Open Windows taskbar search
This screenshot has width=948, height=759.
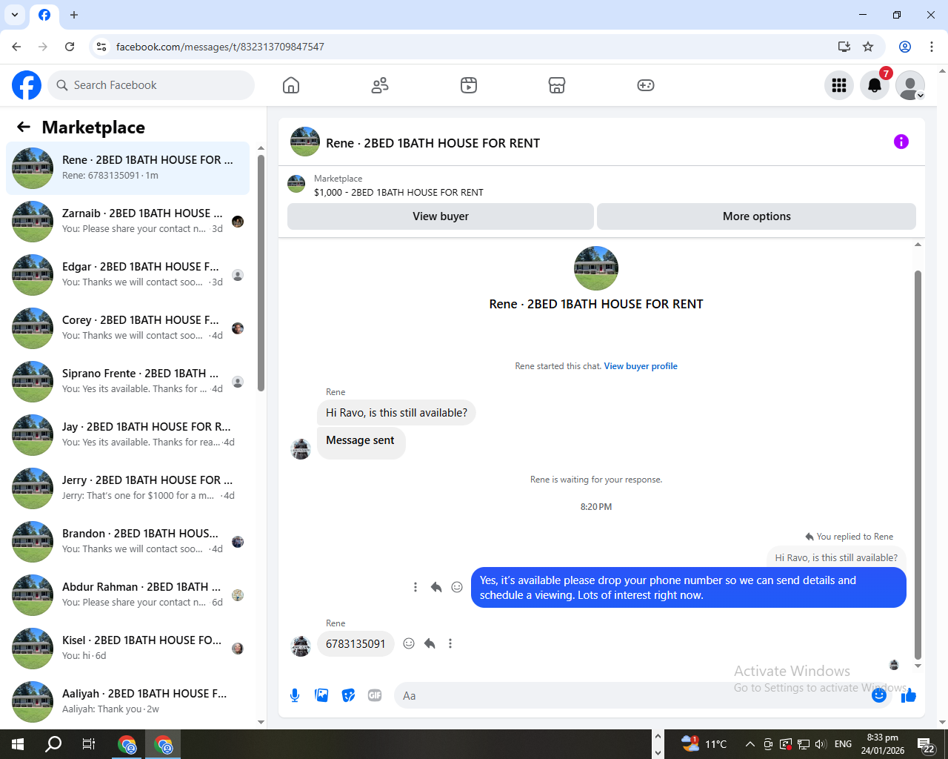[x=53, y=744]
